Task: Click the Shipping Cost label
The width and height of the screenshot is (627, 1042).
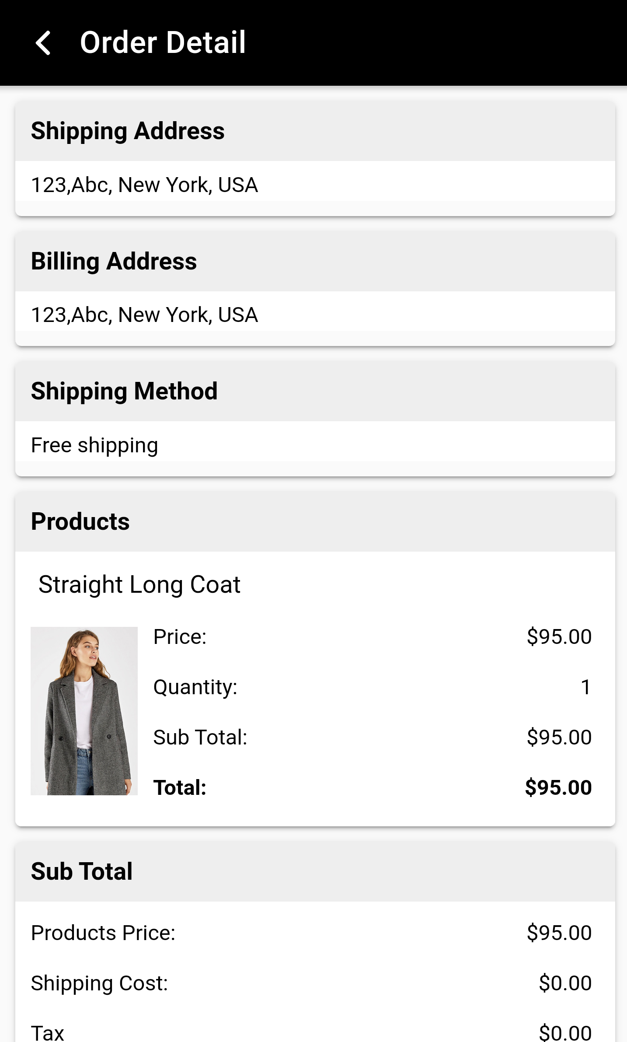Action: point(99,983)
